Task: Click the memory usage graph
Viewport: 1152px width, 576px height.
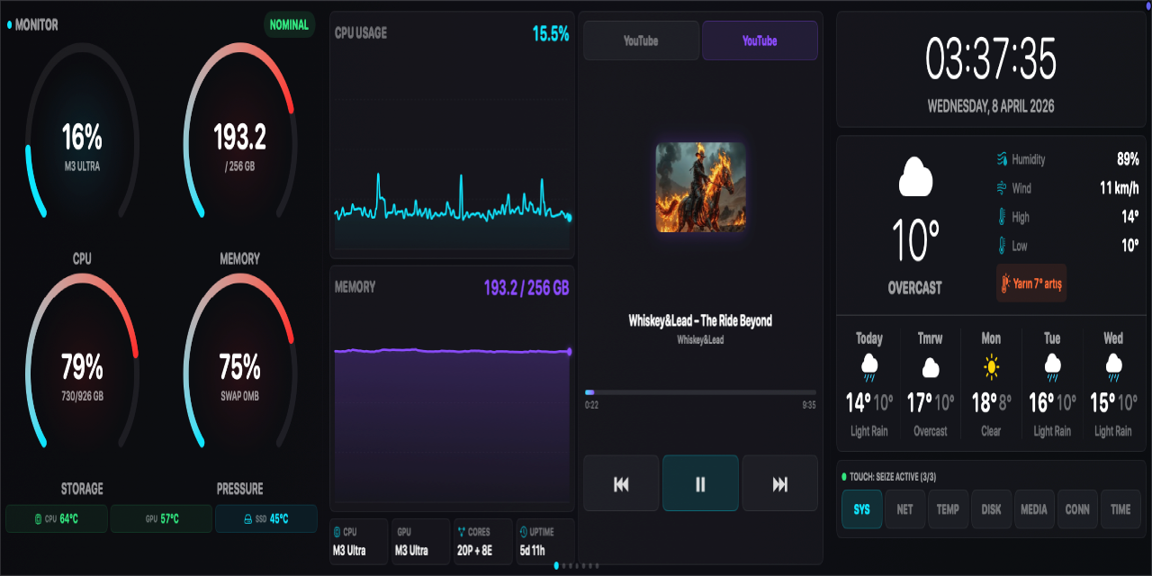Action: [453, 423]
